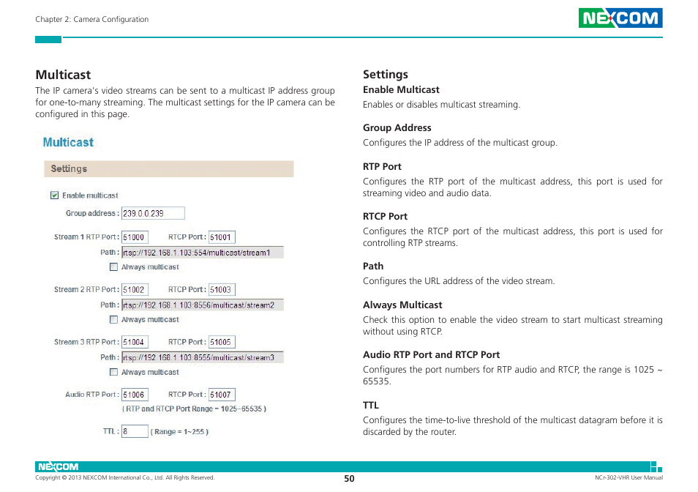Click the 'Path' description heading
Screen dimensions: 698x492
point(373,266)
